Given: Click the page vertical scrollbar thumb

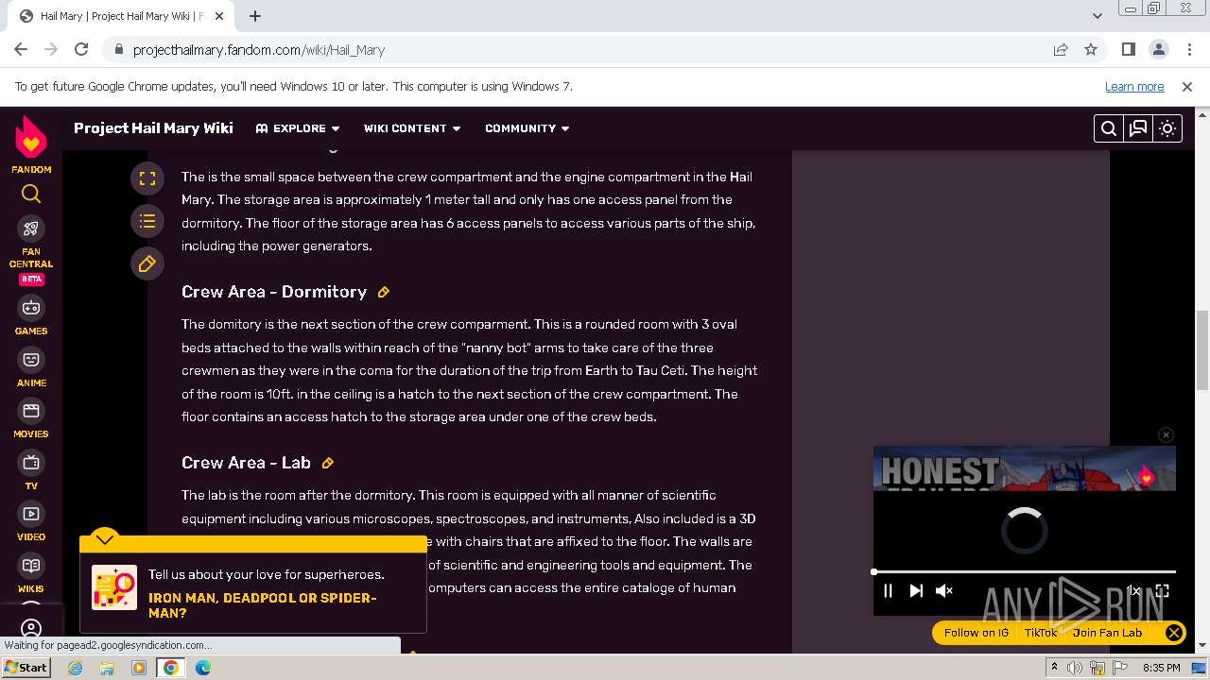Looking at the screenshot, I should pos(1202,349).
